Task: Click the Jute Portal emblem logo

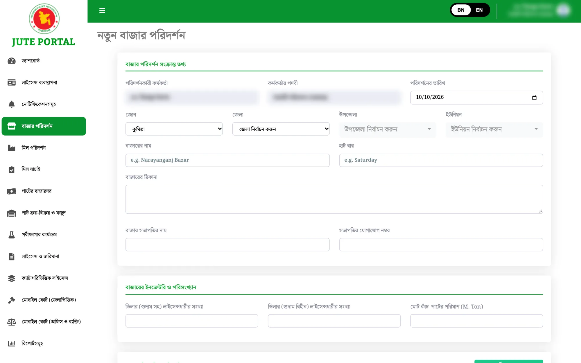Action: [44, 19]
